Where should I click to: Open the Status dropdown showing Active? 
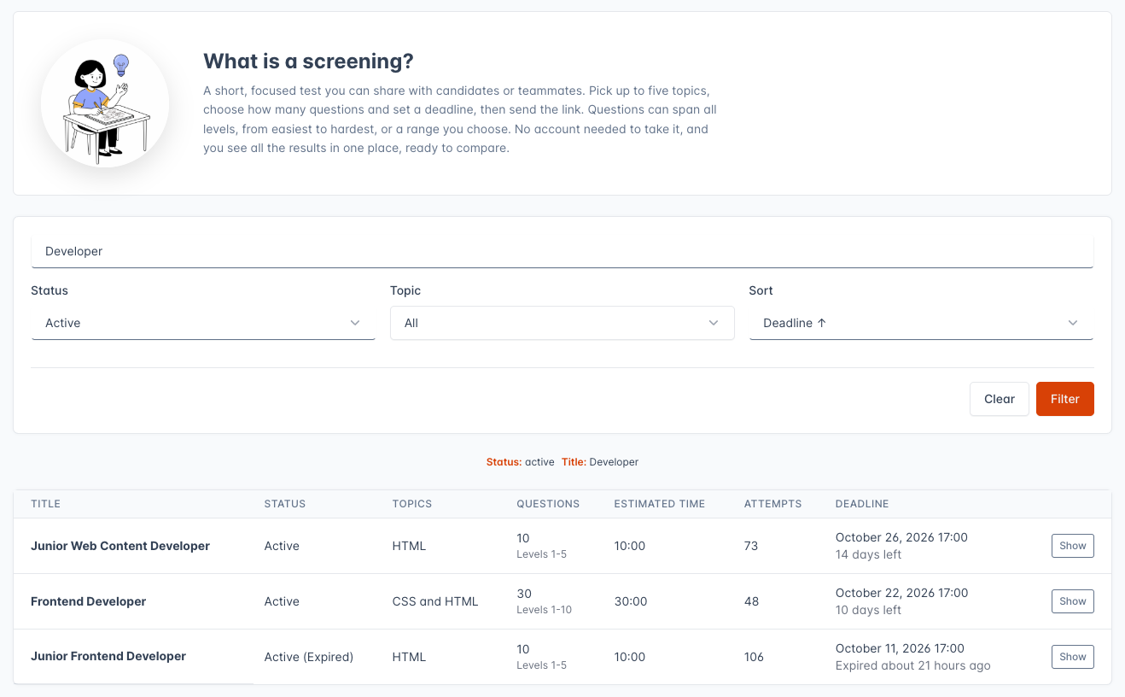click(203, 323)
